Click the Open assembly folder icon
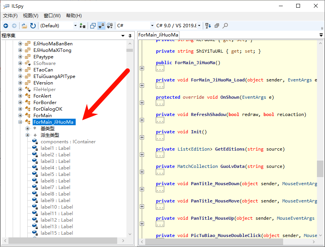 click(25, 26)
